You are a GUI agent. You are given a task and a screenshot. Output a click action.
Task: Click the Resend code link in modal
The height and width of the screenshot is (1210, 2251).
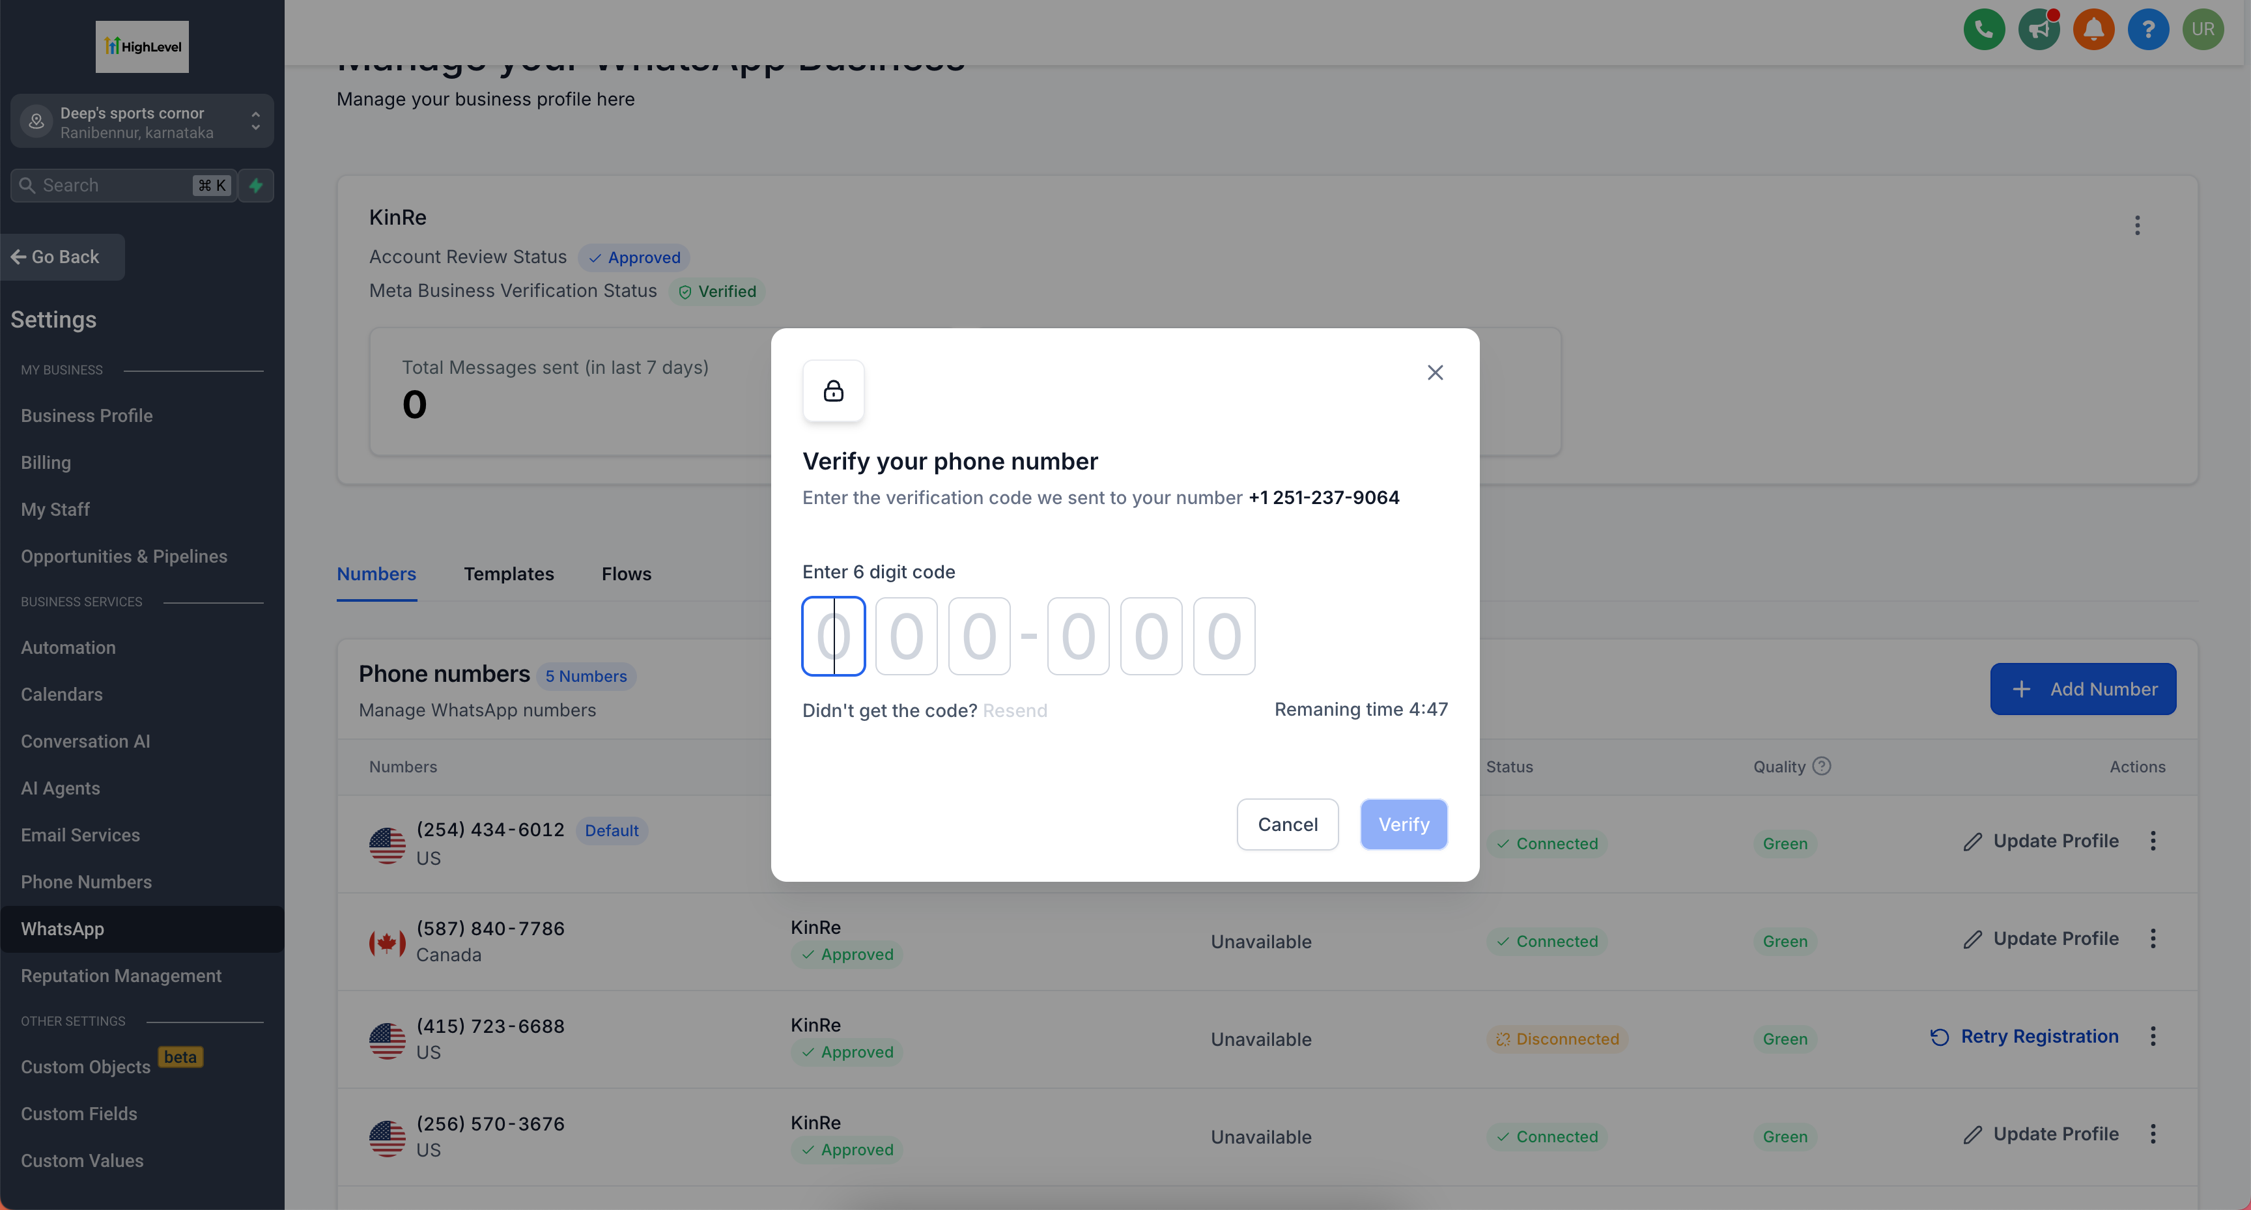click(x=1015, y=709)
